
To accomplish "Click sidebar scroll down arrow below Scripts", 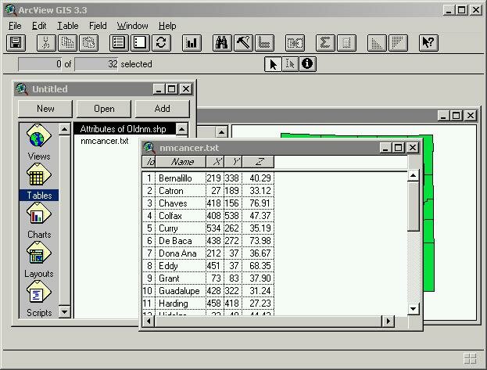I will pyautogui.click(x=65, y=311).
